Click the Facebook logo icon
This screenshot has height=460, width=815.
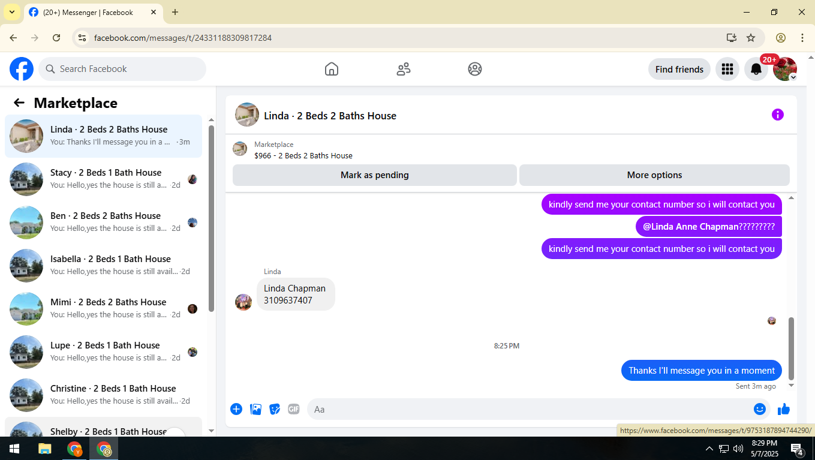[x=22, y=69]
